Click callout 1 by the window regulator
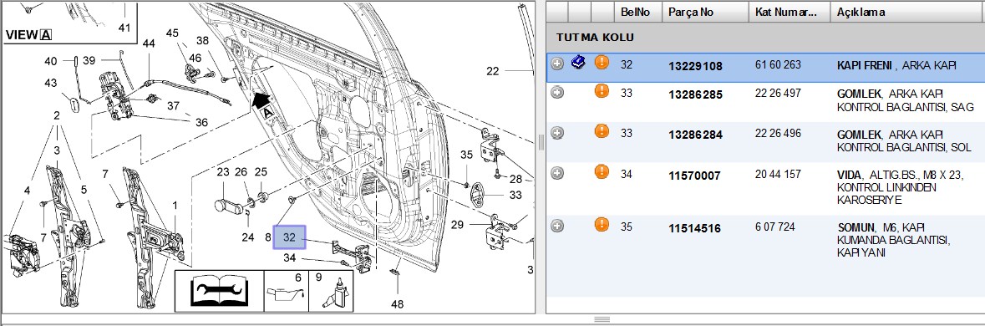 coord(175,206)
